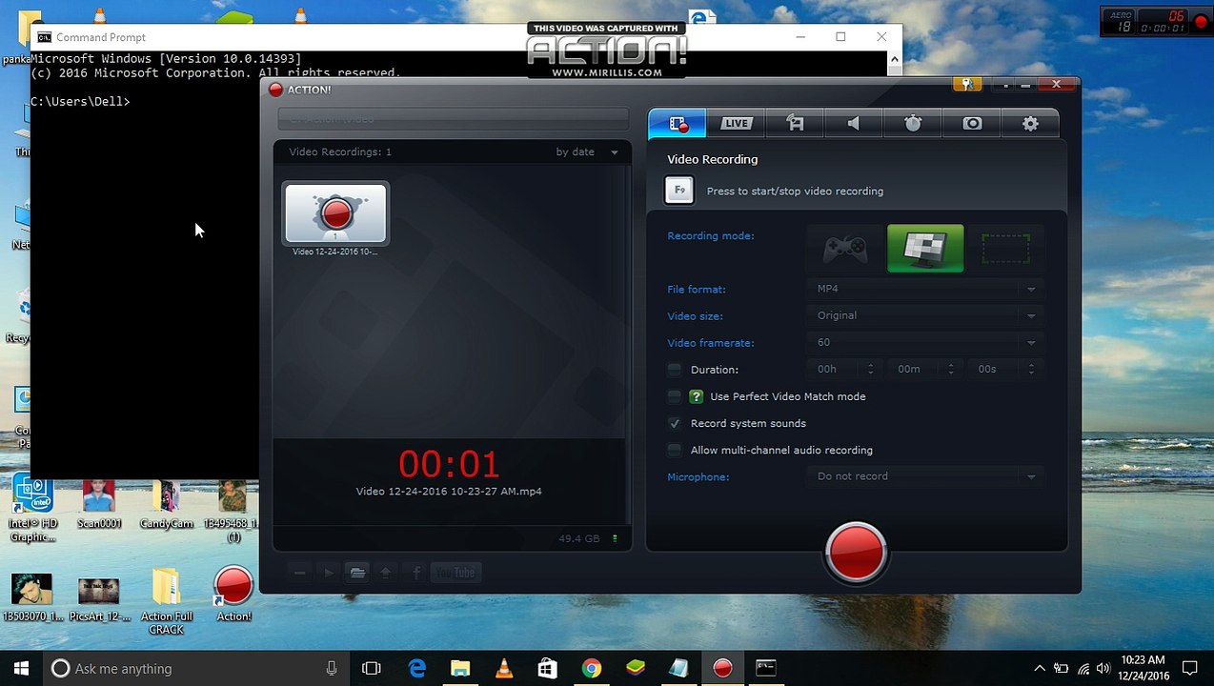Open the Windows Start menu
Image resolution: width=1214 pixels, height=686 pixels.
21,669
